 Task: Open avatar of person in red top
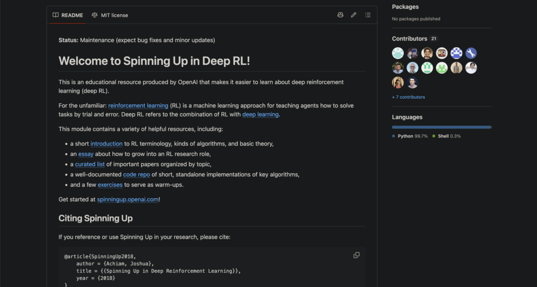click(398, 82)
